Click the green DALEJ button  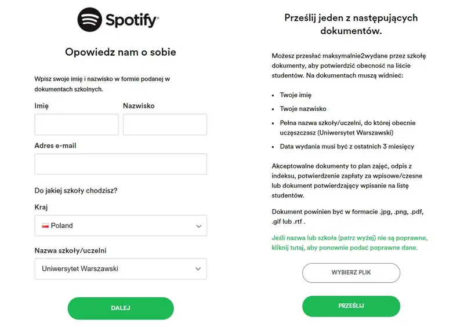[121, 308]
